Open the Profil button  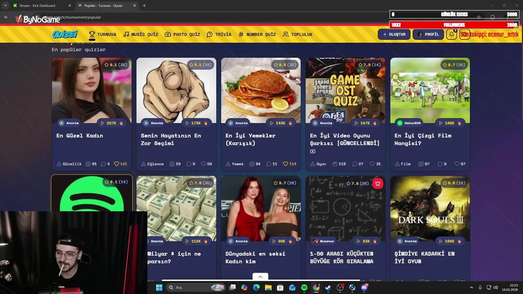[428, 34]
